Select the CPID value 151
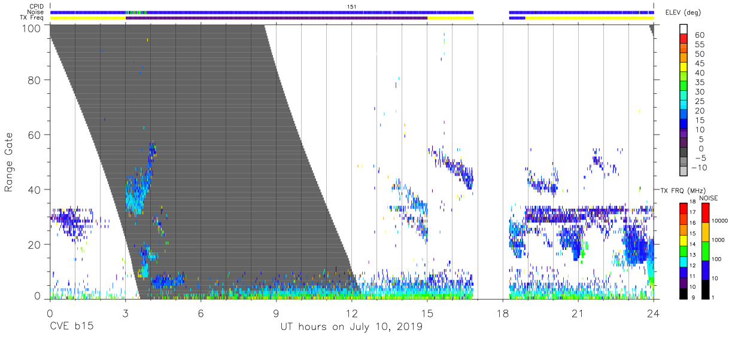The height and width of the screenshot is (339, 735). (352, 6)
